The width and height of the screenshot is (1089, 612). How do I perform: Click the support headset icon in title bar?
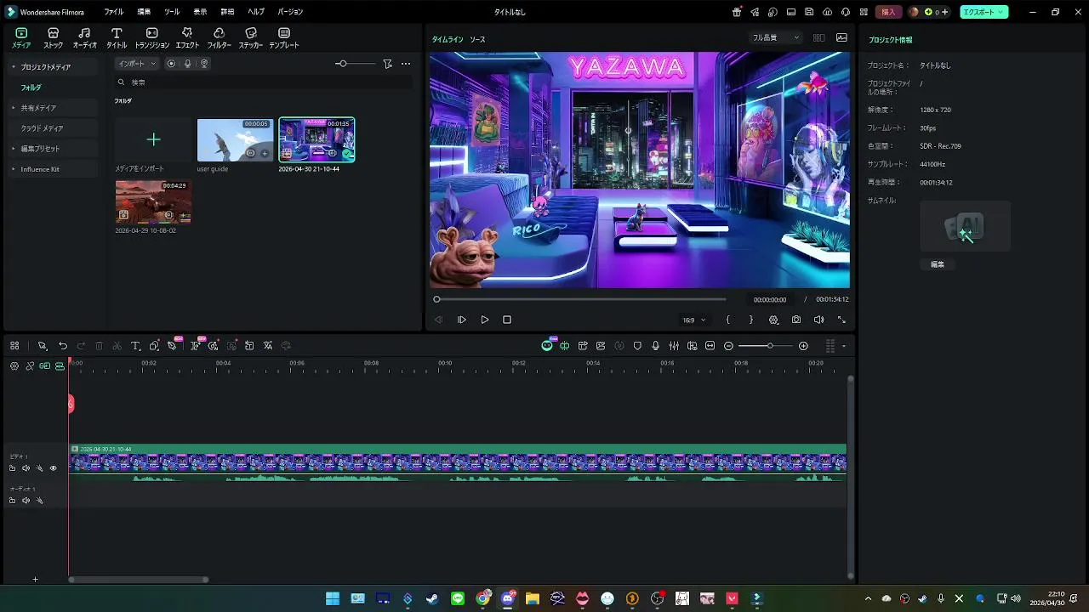coord(845,12)
